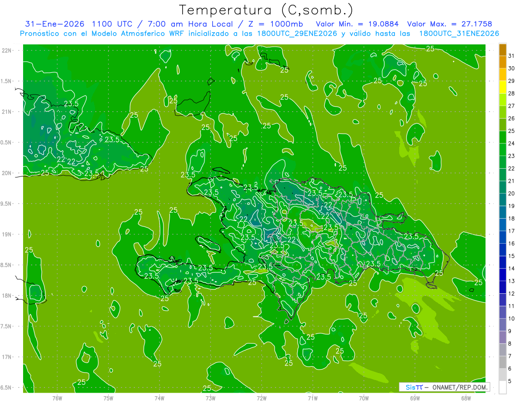Screen dimensions: 523x404
Task: Click the "73W" longitude axis label
Action: pos(211,398)
